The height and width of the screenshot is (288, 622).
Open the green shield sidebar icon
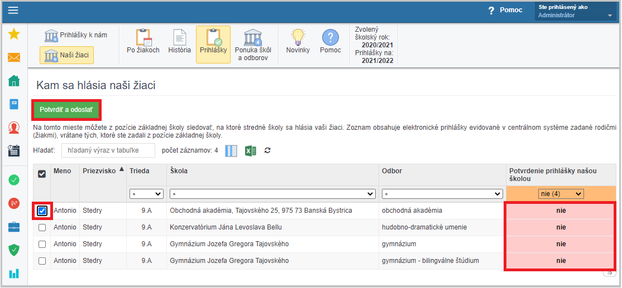[14, 250]
